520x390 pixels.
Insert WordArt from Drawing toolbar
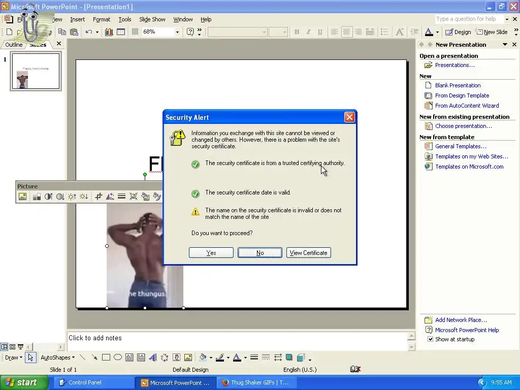click(153, 357)
